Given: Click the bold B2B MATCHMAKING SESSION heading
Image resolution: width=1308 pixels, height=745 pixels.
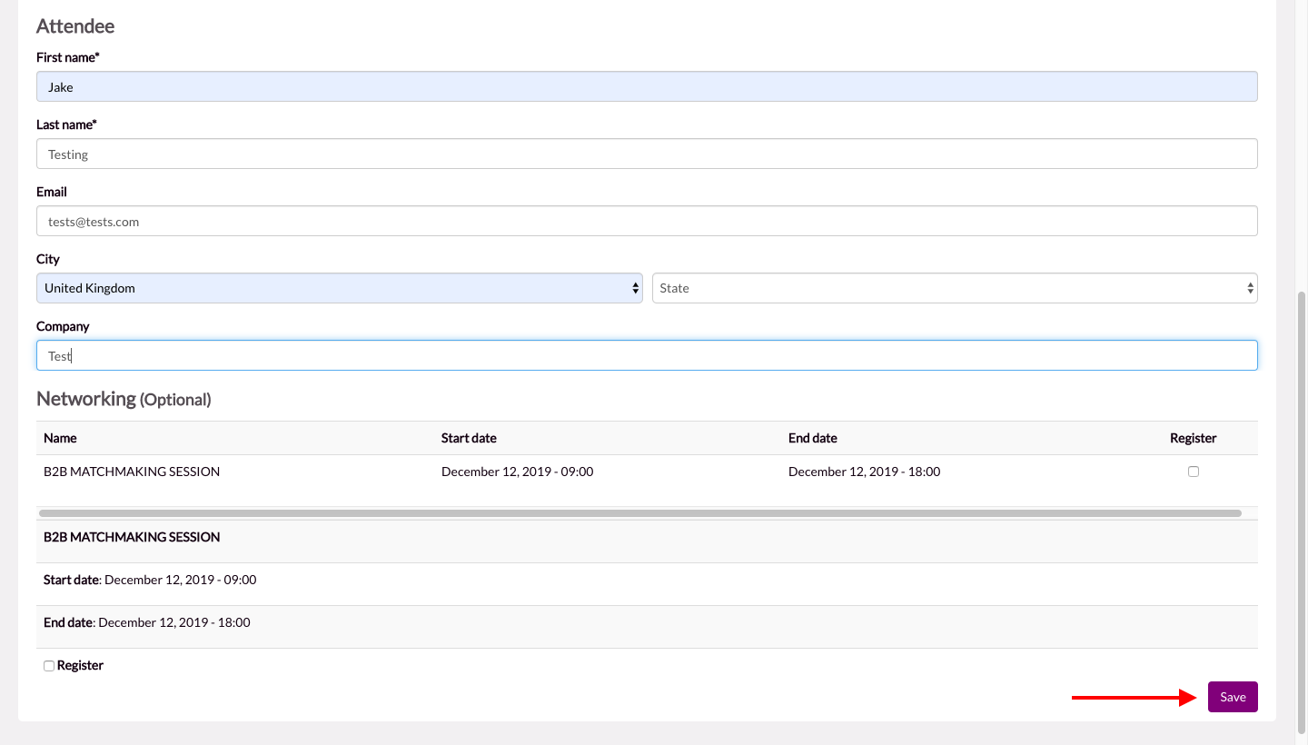Looking at the screenshot, I should (132, 537).
